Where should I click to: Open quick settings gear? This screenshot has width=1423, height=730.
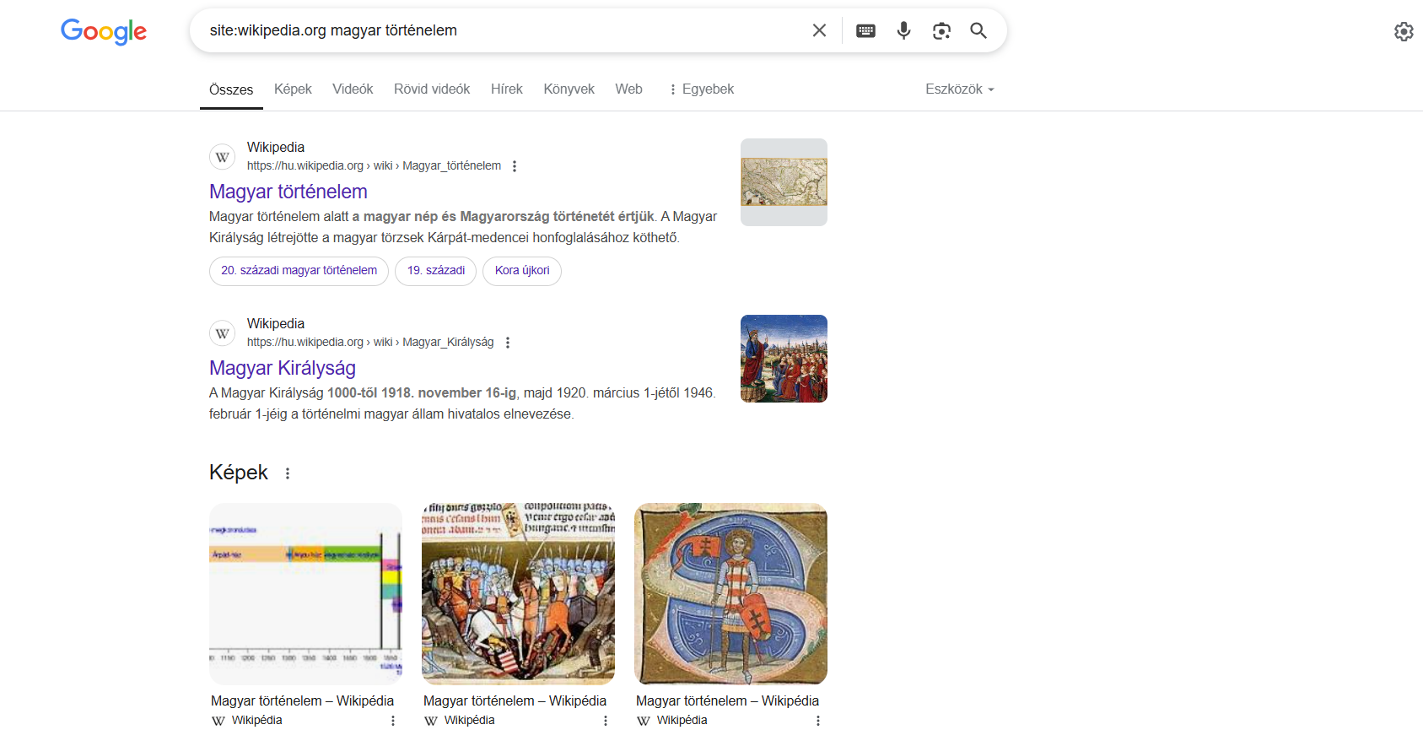(x=1404, y=31)
